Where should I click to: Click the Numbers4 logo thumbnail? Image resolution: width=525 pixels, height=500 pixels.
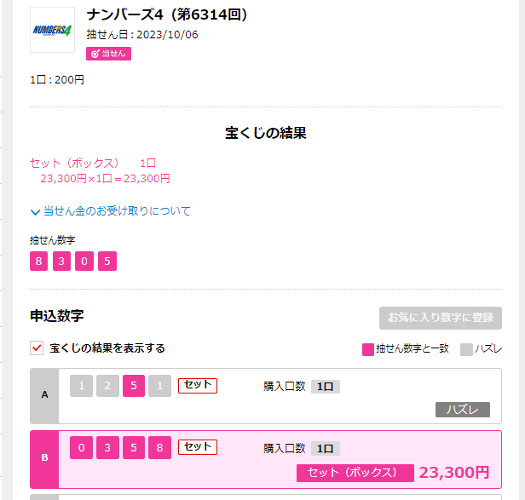click(52, 30)
